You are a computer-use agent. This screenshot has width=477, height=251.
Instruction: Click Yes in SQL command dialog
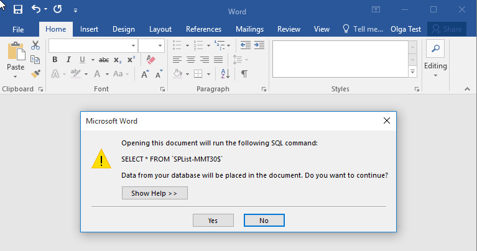pyautogui.click(x=213, y=221)
